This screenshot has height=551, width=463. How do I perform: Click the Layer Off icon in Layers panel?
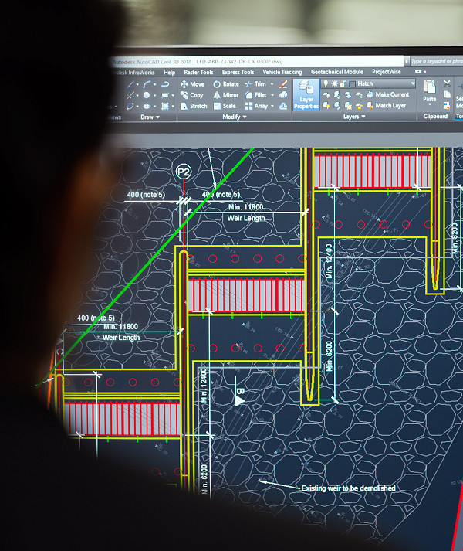326,94
